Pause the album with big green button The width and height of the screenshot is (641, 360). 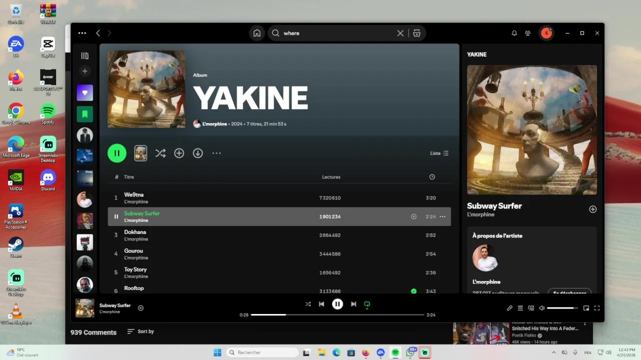[117, 153]
